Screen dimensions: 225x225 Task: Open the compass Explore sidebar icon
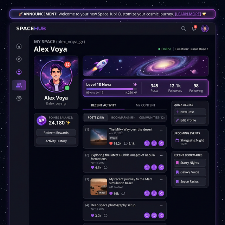click(x=19, y=59)
